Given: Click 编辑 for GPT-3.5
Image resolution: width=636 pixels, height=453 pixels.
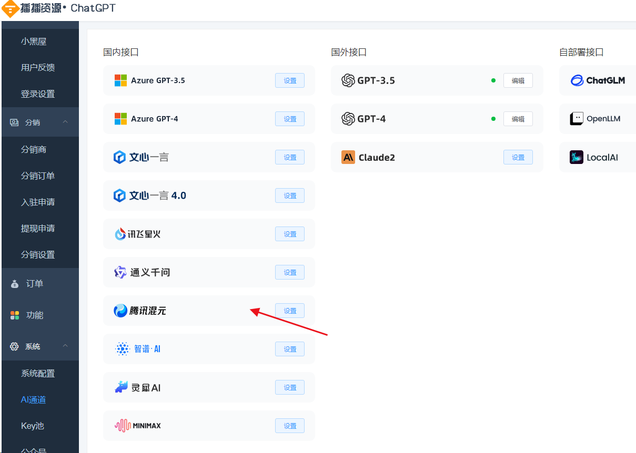Looking at the screenshot, I should click(518, 80).
